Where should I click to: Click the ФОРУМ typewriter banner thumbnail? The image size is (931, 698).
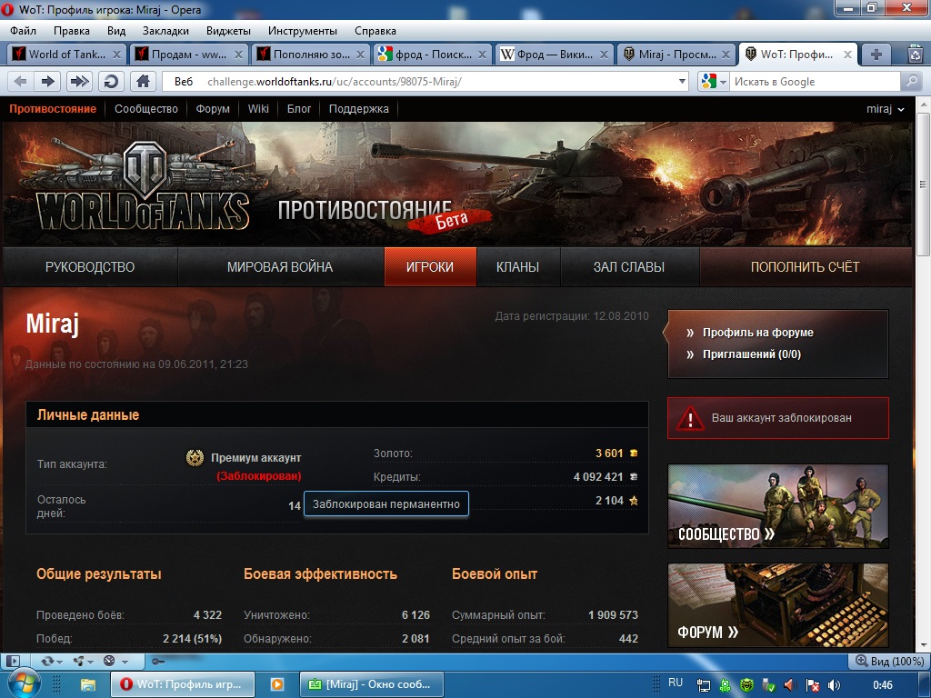tap(778, 604)
